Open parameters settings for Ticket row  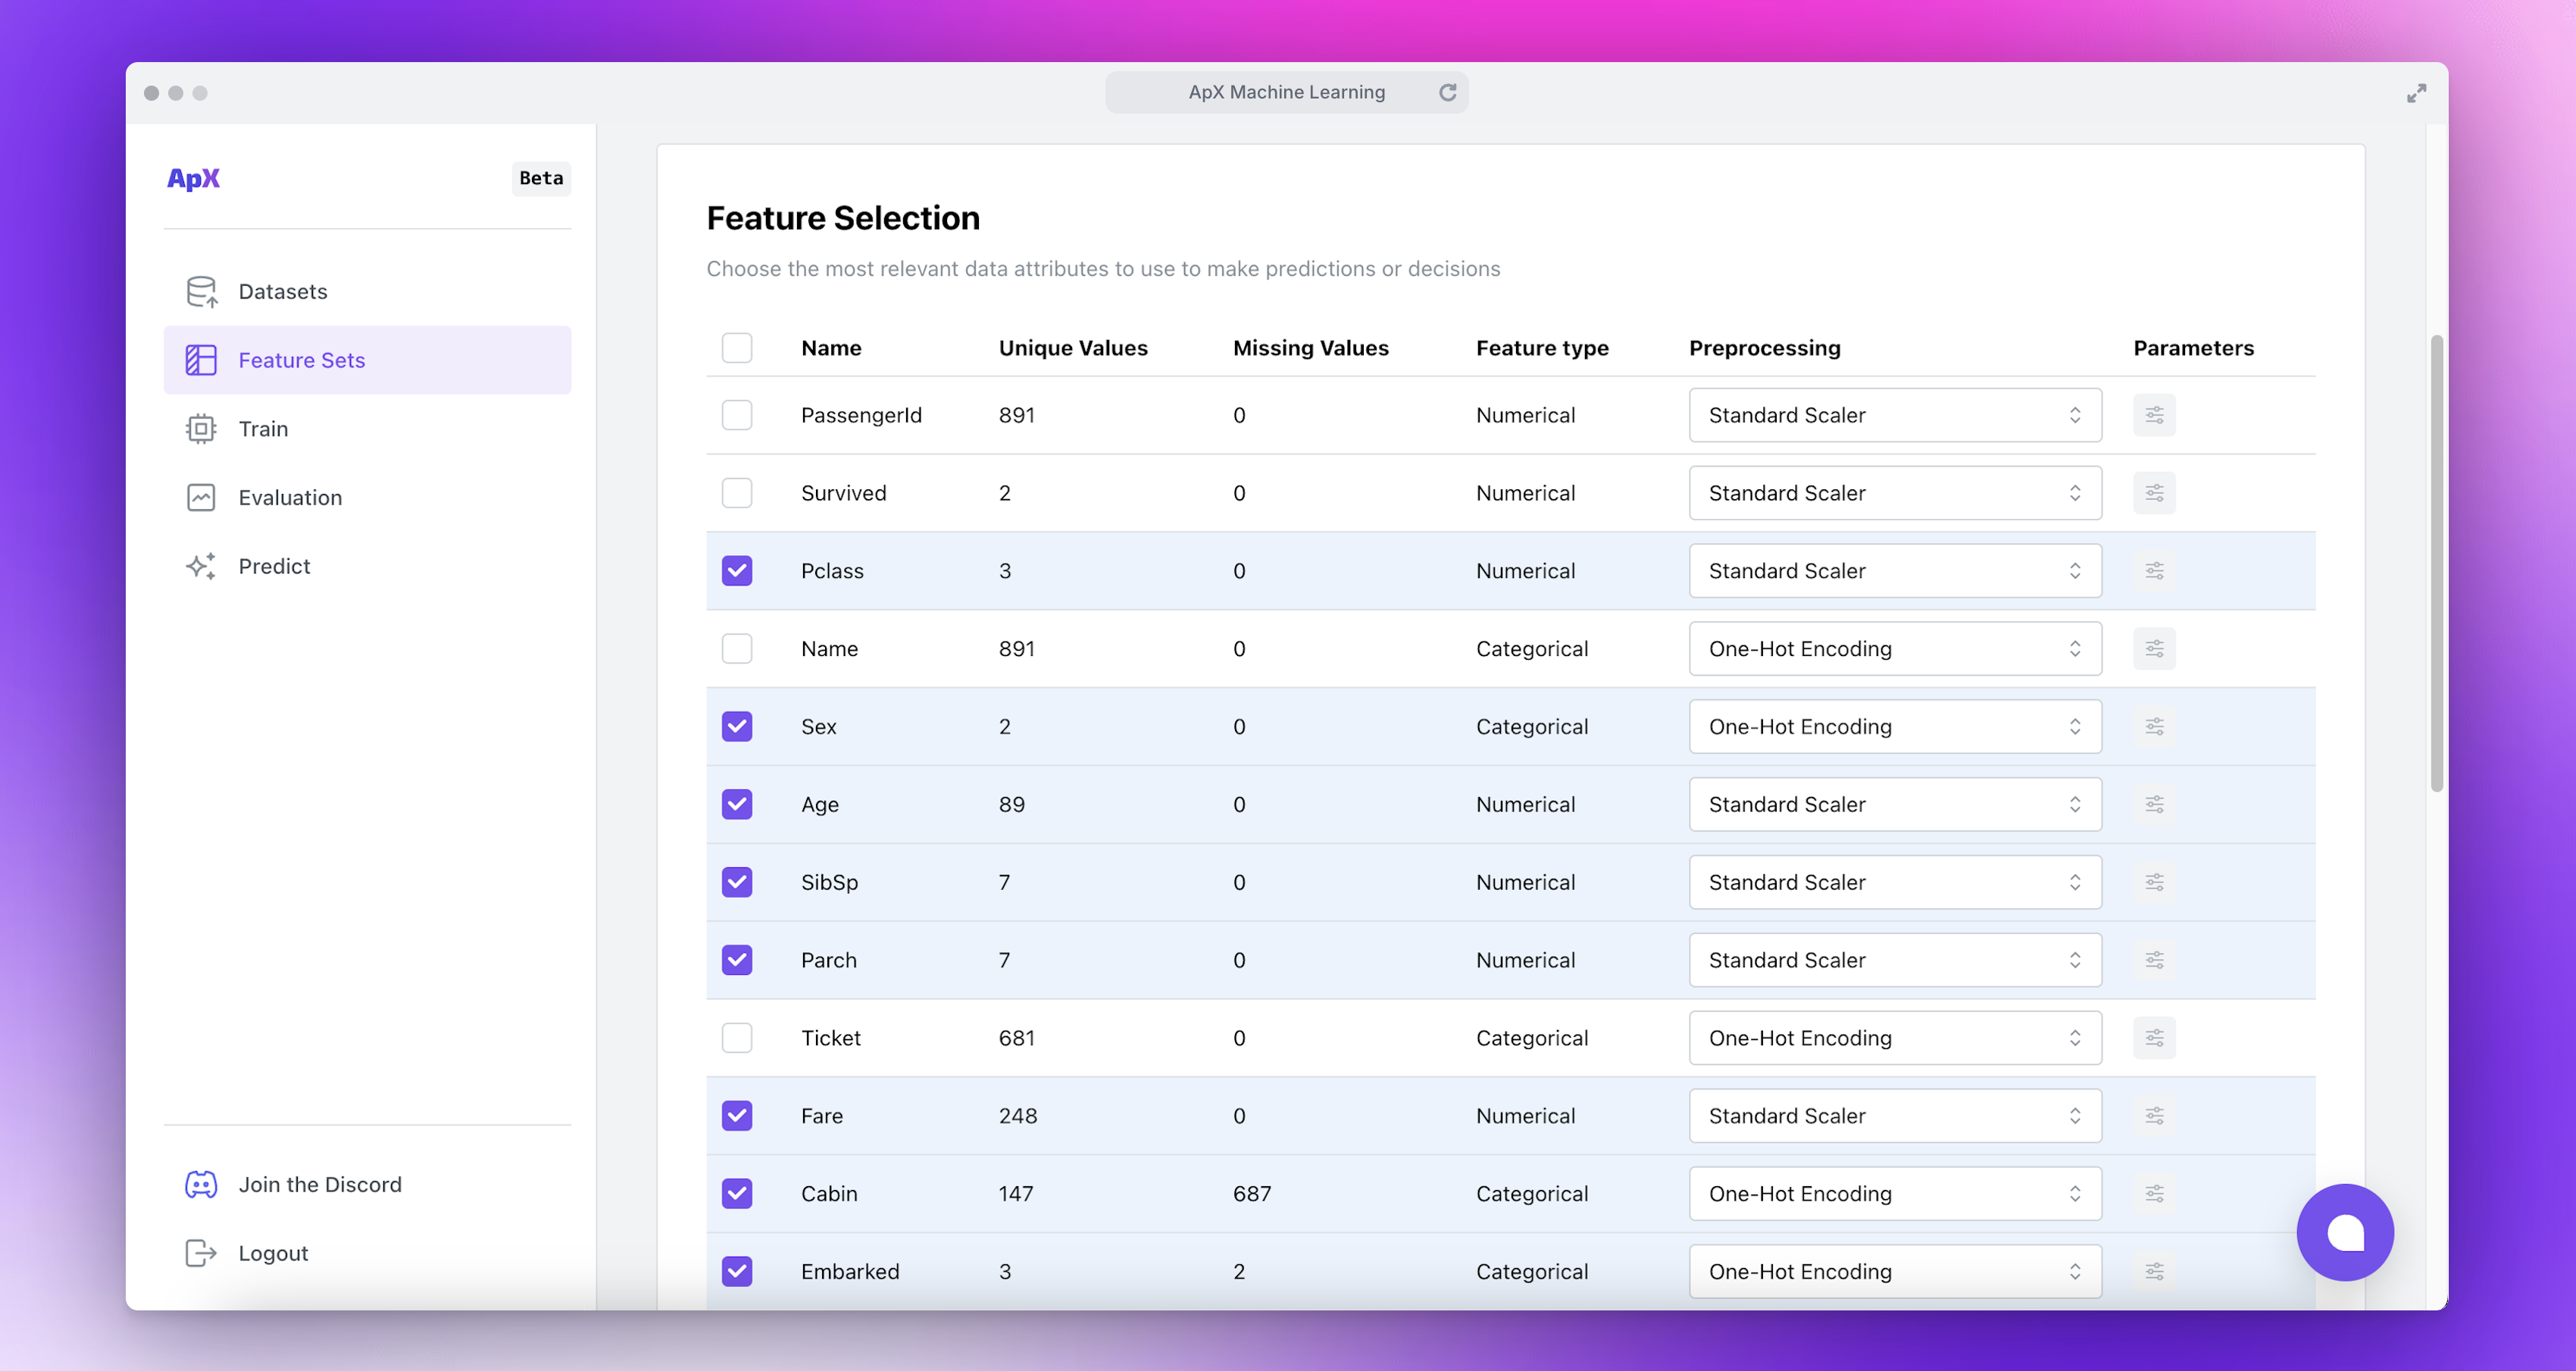tap(2154, 1038)
